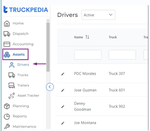
Task: Click the Maintenance wrench icon
Action: click(7, 127)
